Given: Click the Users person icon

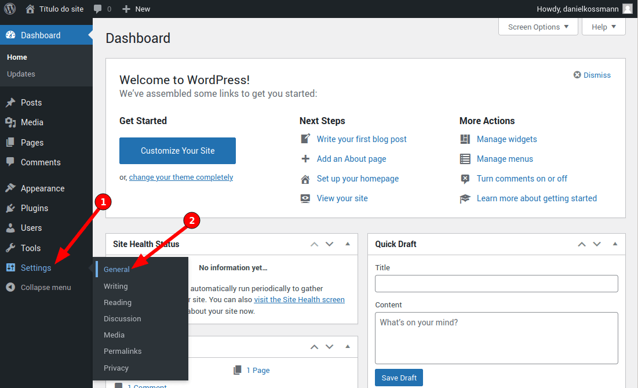Looking at the screenshot, I should (x=10, y=228).
